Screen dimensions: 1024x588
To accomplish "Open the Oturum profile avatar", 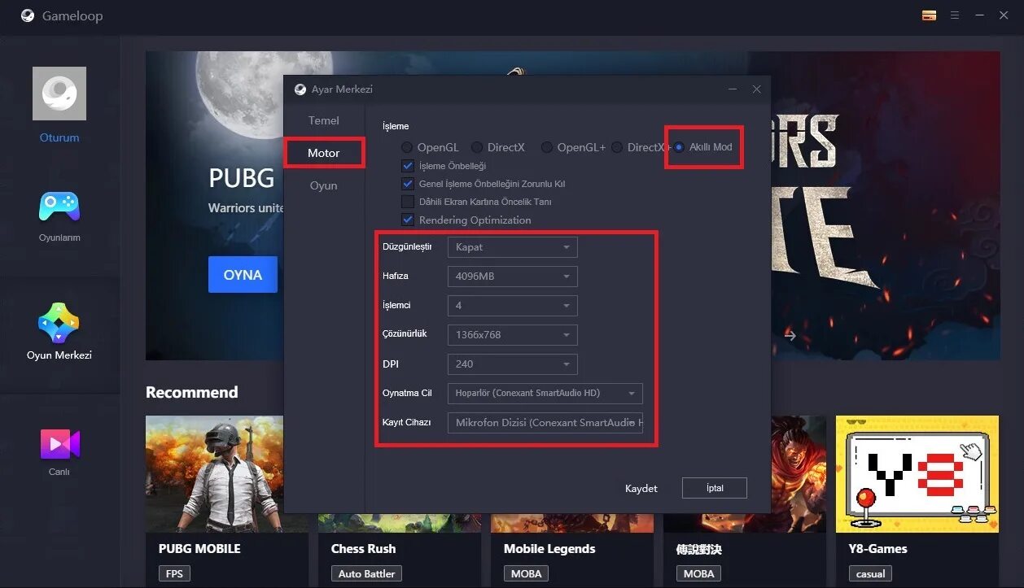I will pyautogui.click(x=59, y=94).
